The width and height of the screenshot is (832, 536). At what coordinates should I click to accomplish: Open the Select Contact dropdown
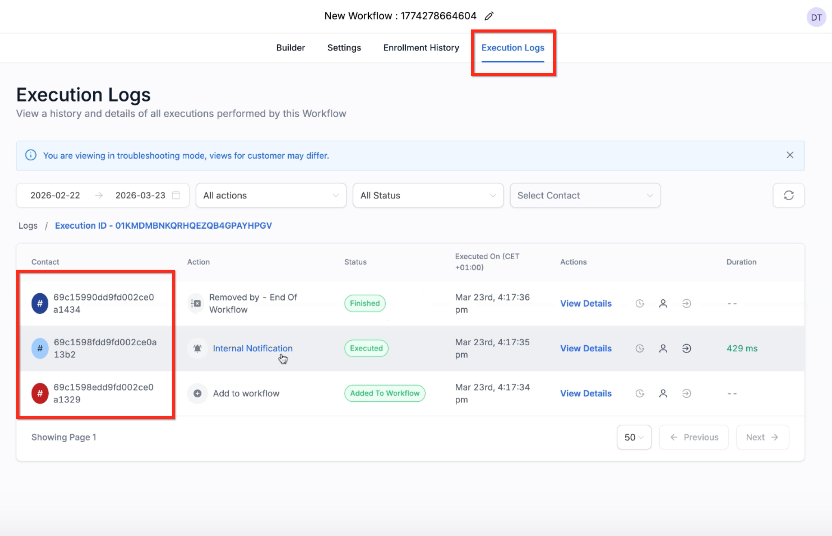tap(585, 195)
